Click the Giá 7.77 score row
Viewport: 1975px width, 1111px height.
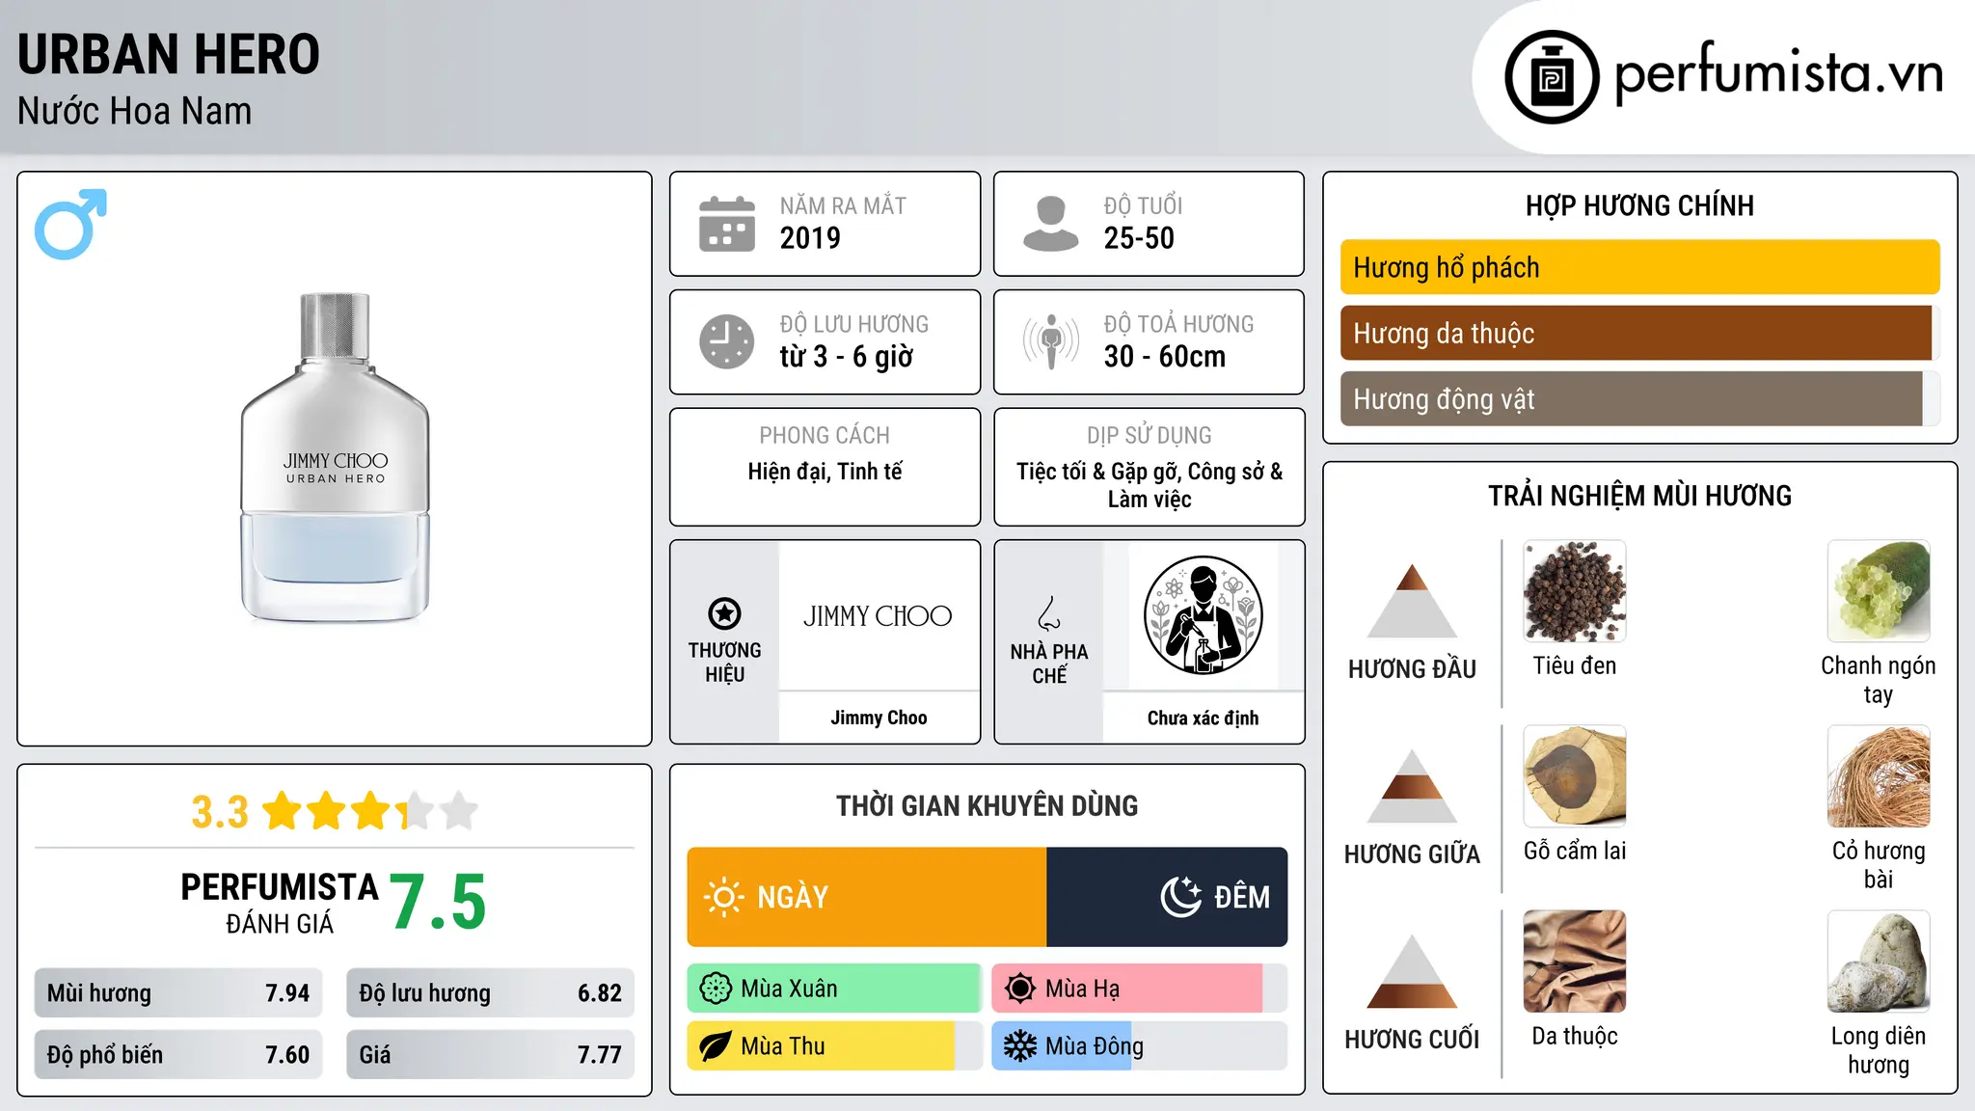pos(490,1055)
